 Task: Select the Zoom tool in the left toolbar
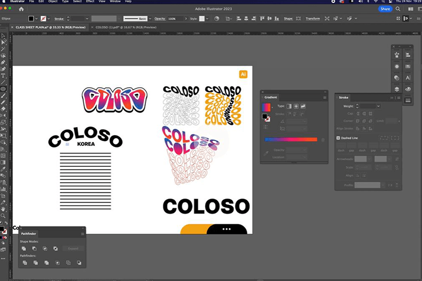[x=3, y=215]
